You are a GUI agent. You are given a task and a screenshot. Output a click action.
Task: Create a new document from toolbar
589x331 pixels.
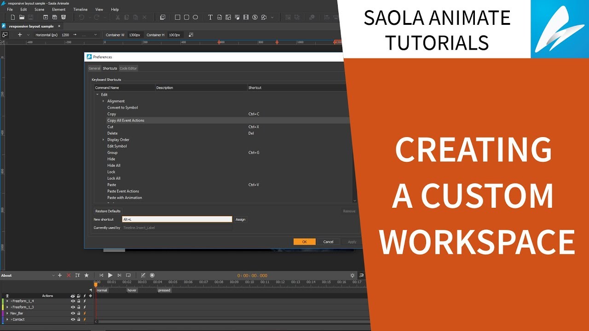click(x=13, y=17)
